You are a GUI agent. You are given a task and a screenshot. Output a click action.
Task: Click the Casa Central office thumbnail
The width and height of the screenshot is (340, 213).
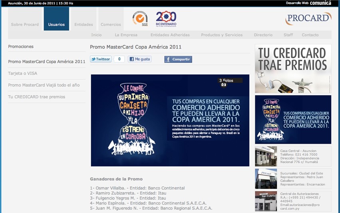click(x=266, y=156)
